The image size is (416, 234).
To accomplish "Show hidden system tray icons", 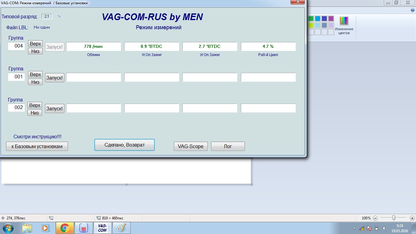I will [x=354, y=228].
